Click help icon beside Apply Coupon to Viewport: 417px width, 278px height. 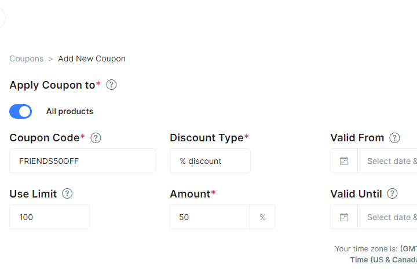coord(112,85)
